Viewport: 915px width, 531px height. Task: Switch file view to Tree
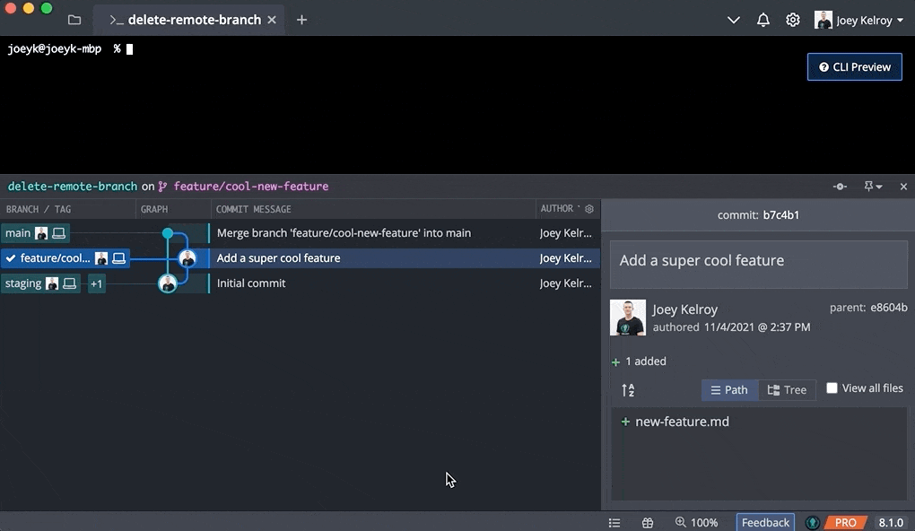click(787, 390)
